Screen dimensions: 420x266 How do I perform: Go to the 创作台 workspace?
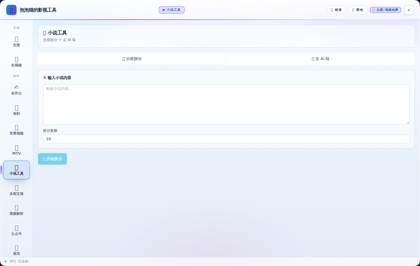coord(17,90)
